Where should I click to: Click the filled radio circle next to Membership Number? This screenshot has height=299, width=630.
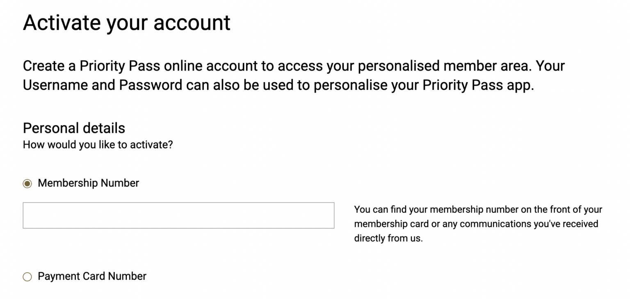coord(27,183)
